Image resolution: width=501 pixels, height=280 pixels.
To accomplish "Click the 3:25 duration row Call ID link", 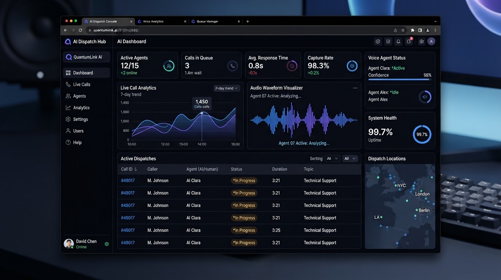I will pos(128,230).
